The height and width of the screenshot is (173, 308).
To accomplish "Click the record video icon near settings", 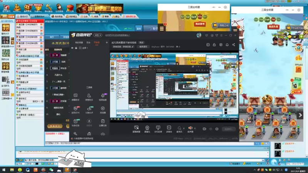I will (204, 129).
